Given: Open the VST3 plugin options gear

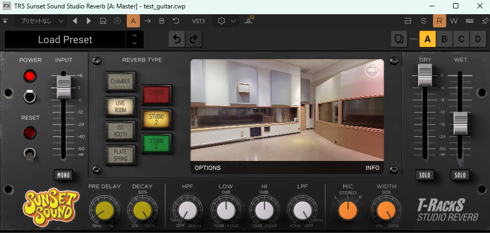Looking at the screenshot, I should pos(222,21).
